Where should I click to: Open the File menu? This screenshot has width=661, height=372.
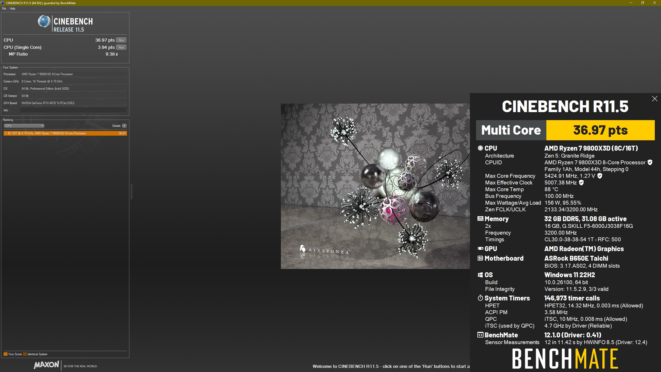[4, 9]
